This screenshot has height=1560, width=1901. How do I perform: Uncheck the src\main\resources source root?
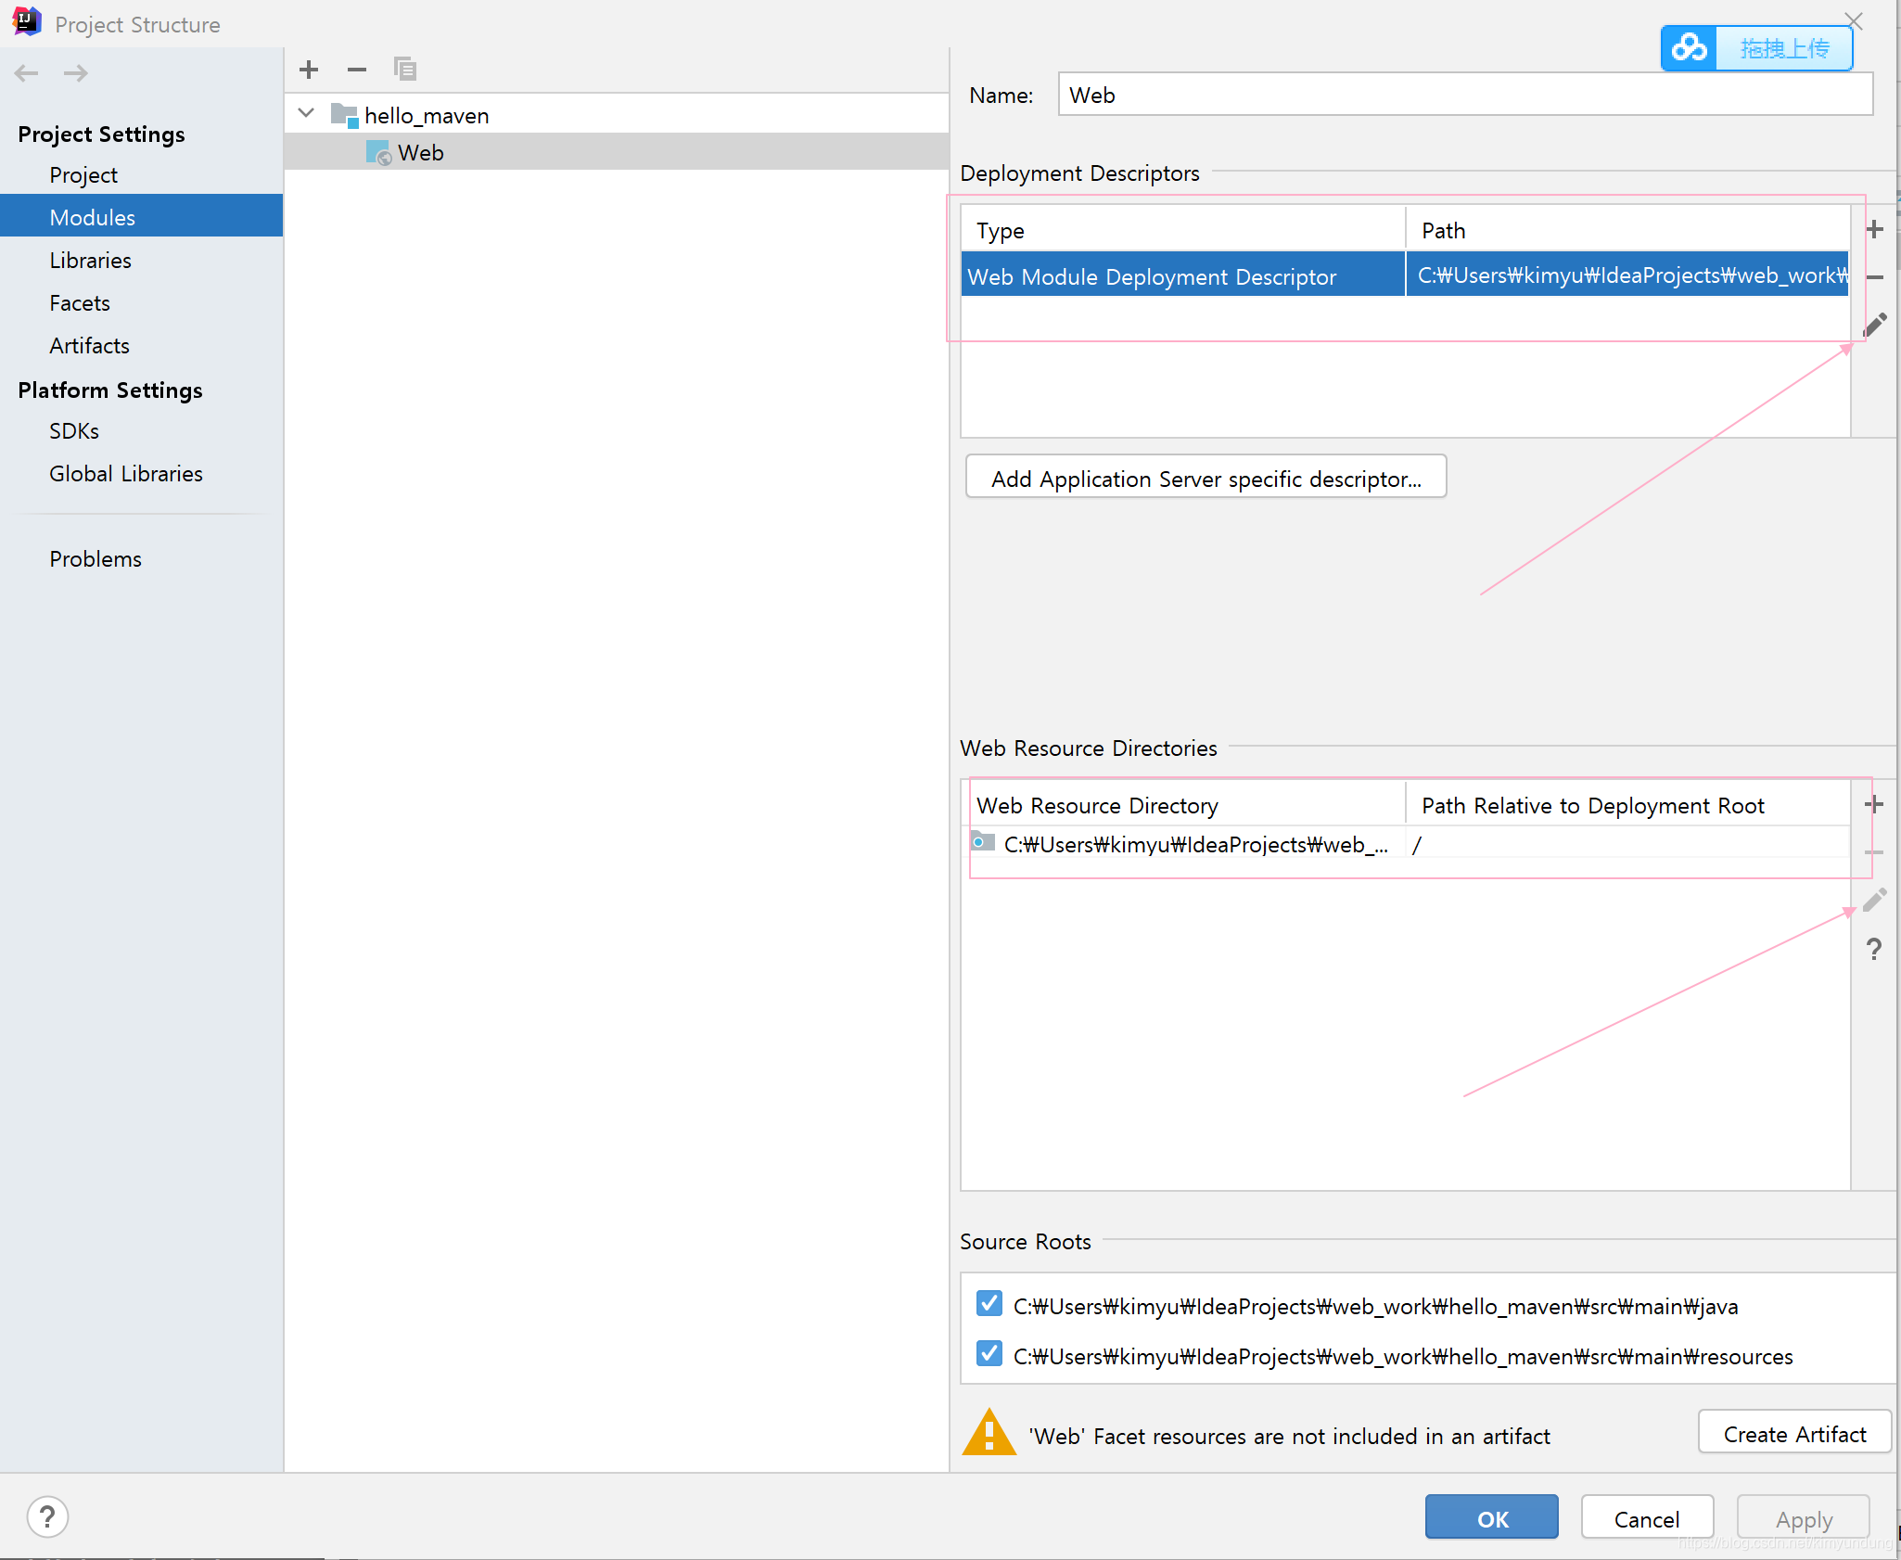pos(989,1354)
